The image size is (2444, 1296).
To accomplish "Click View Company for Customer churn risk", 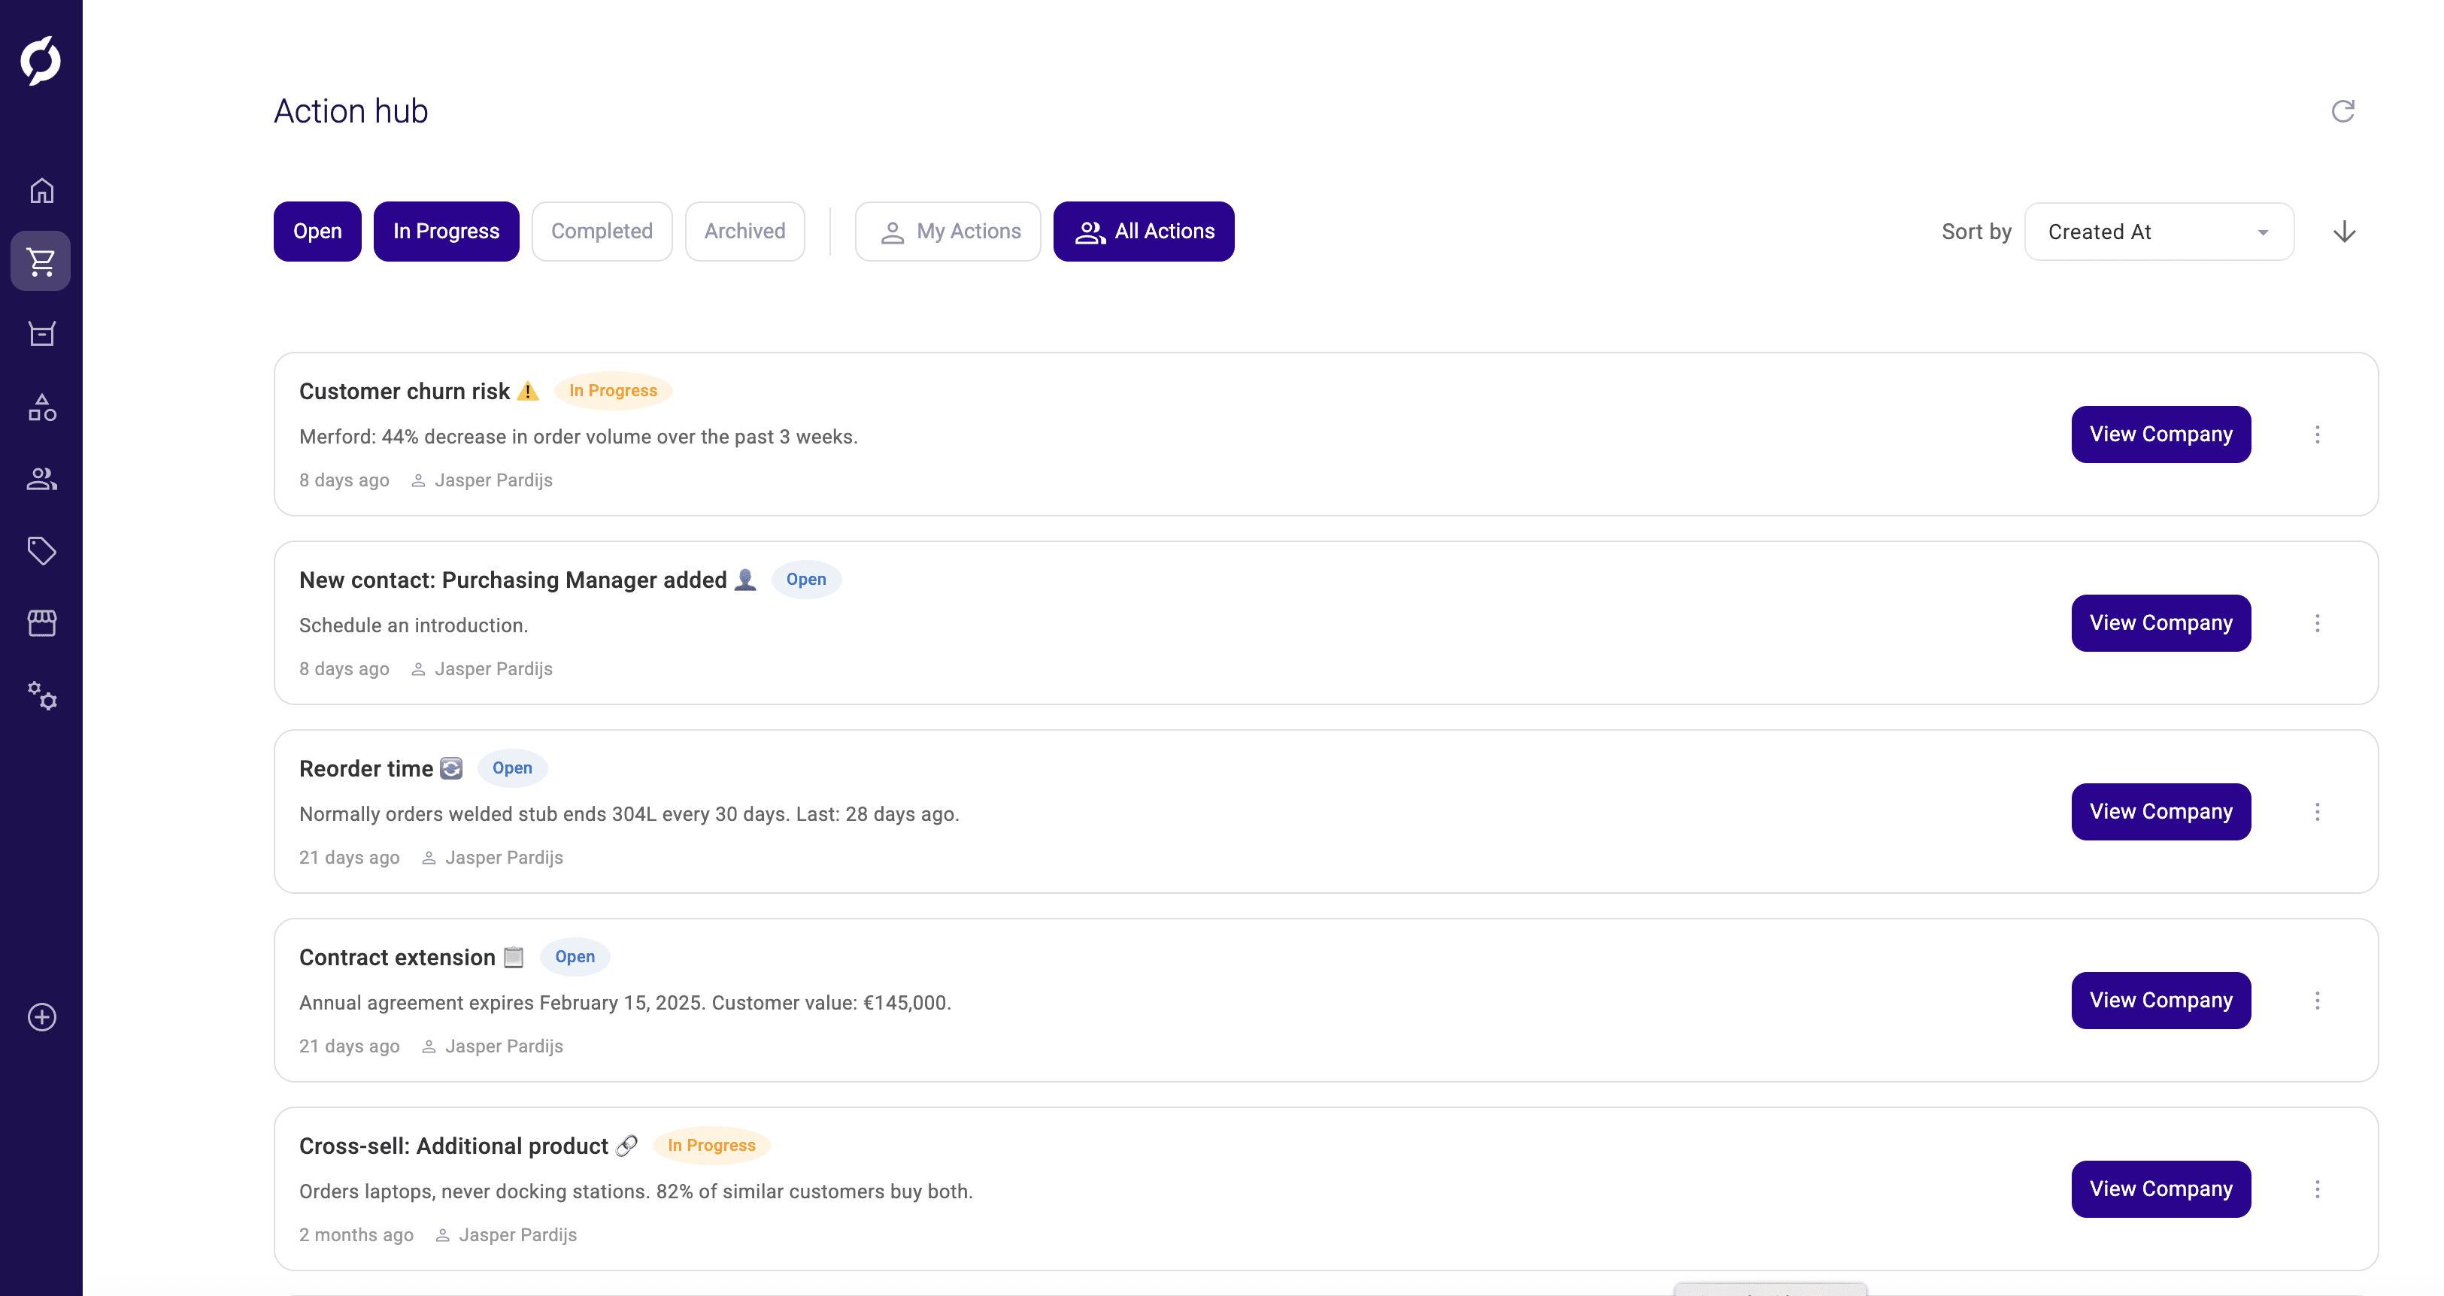I will point(2160,434).
